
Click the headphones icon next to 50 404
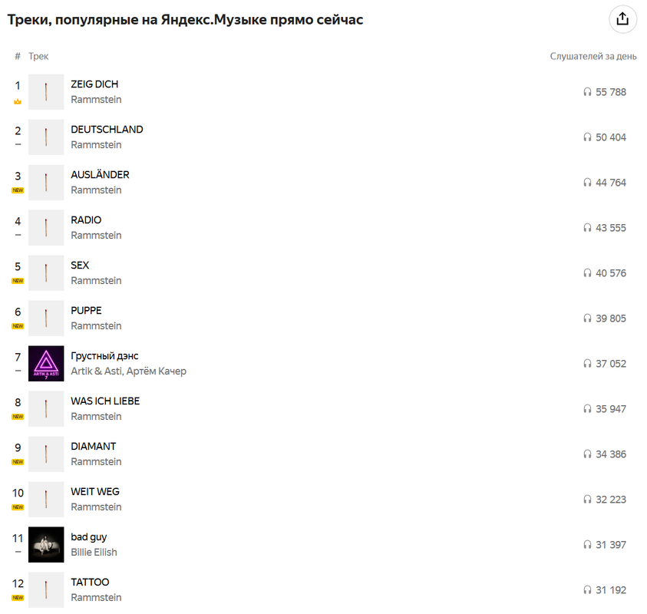tap(588, 137)
